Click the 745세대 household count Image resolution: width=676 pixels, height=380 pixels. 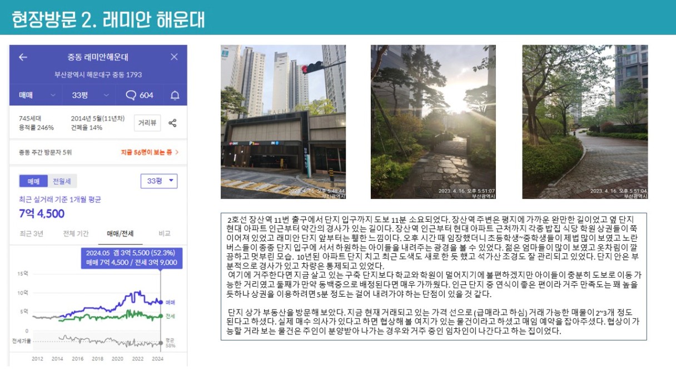pos(30,118)
